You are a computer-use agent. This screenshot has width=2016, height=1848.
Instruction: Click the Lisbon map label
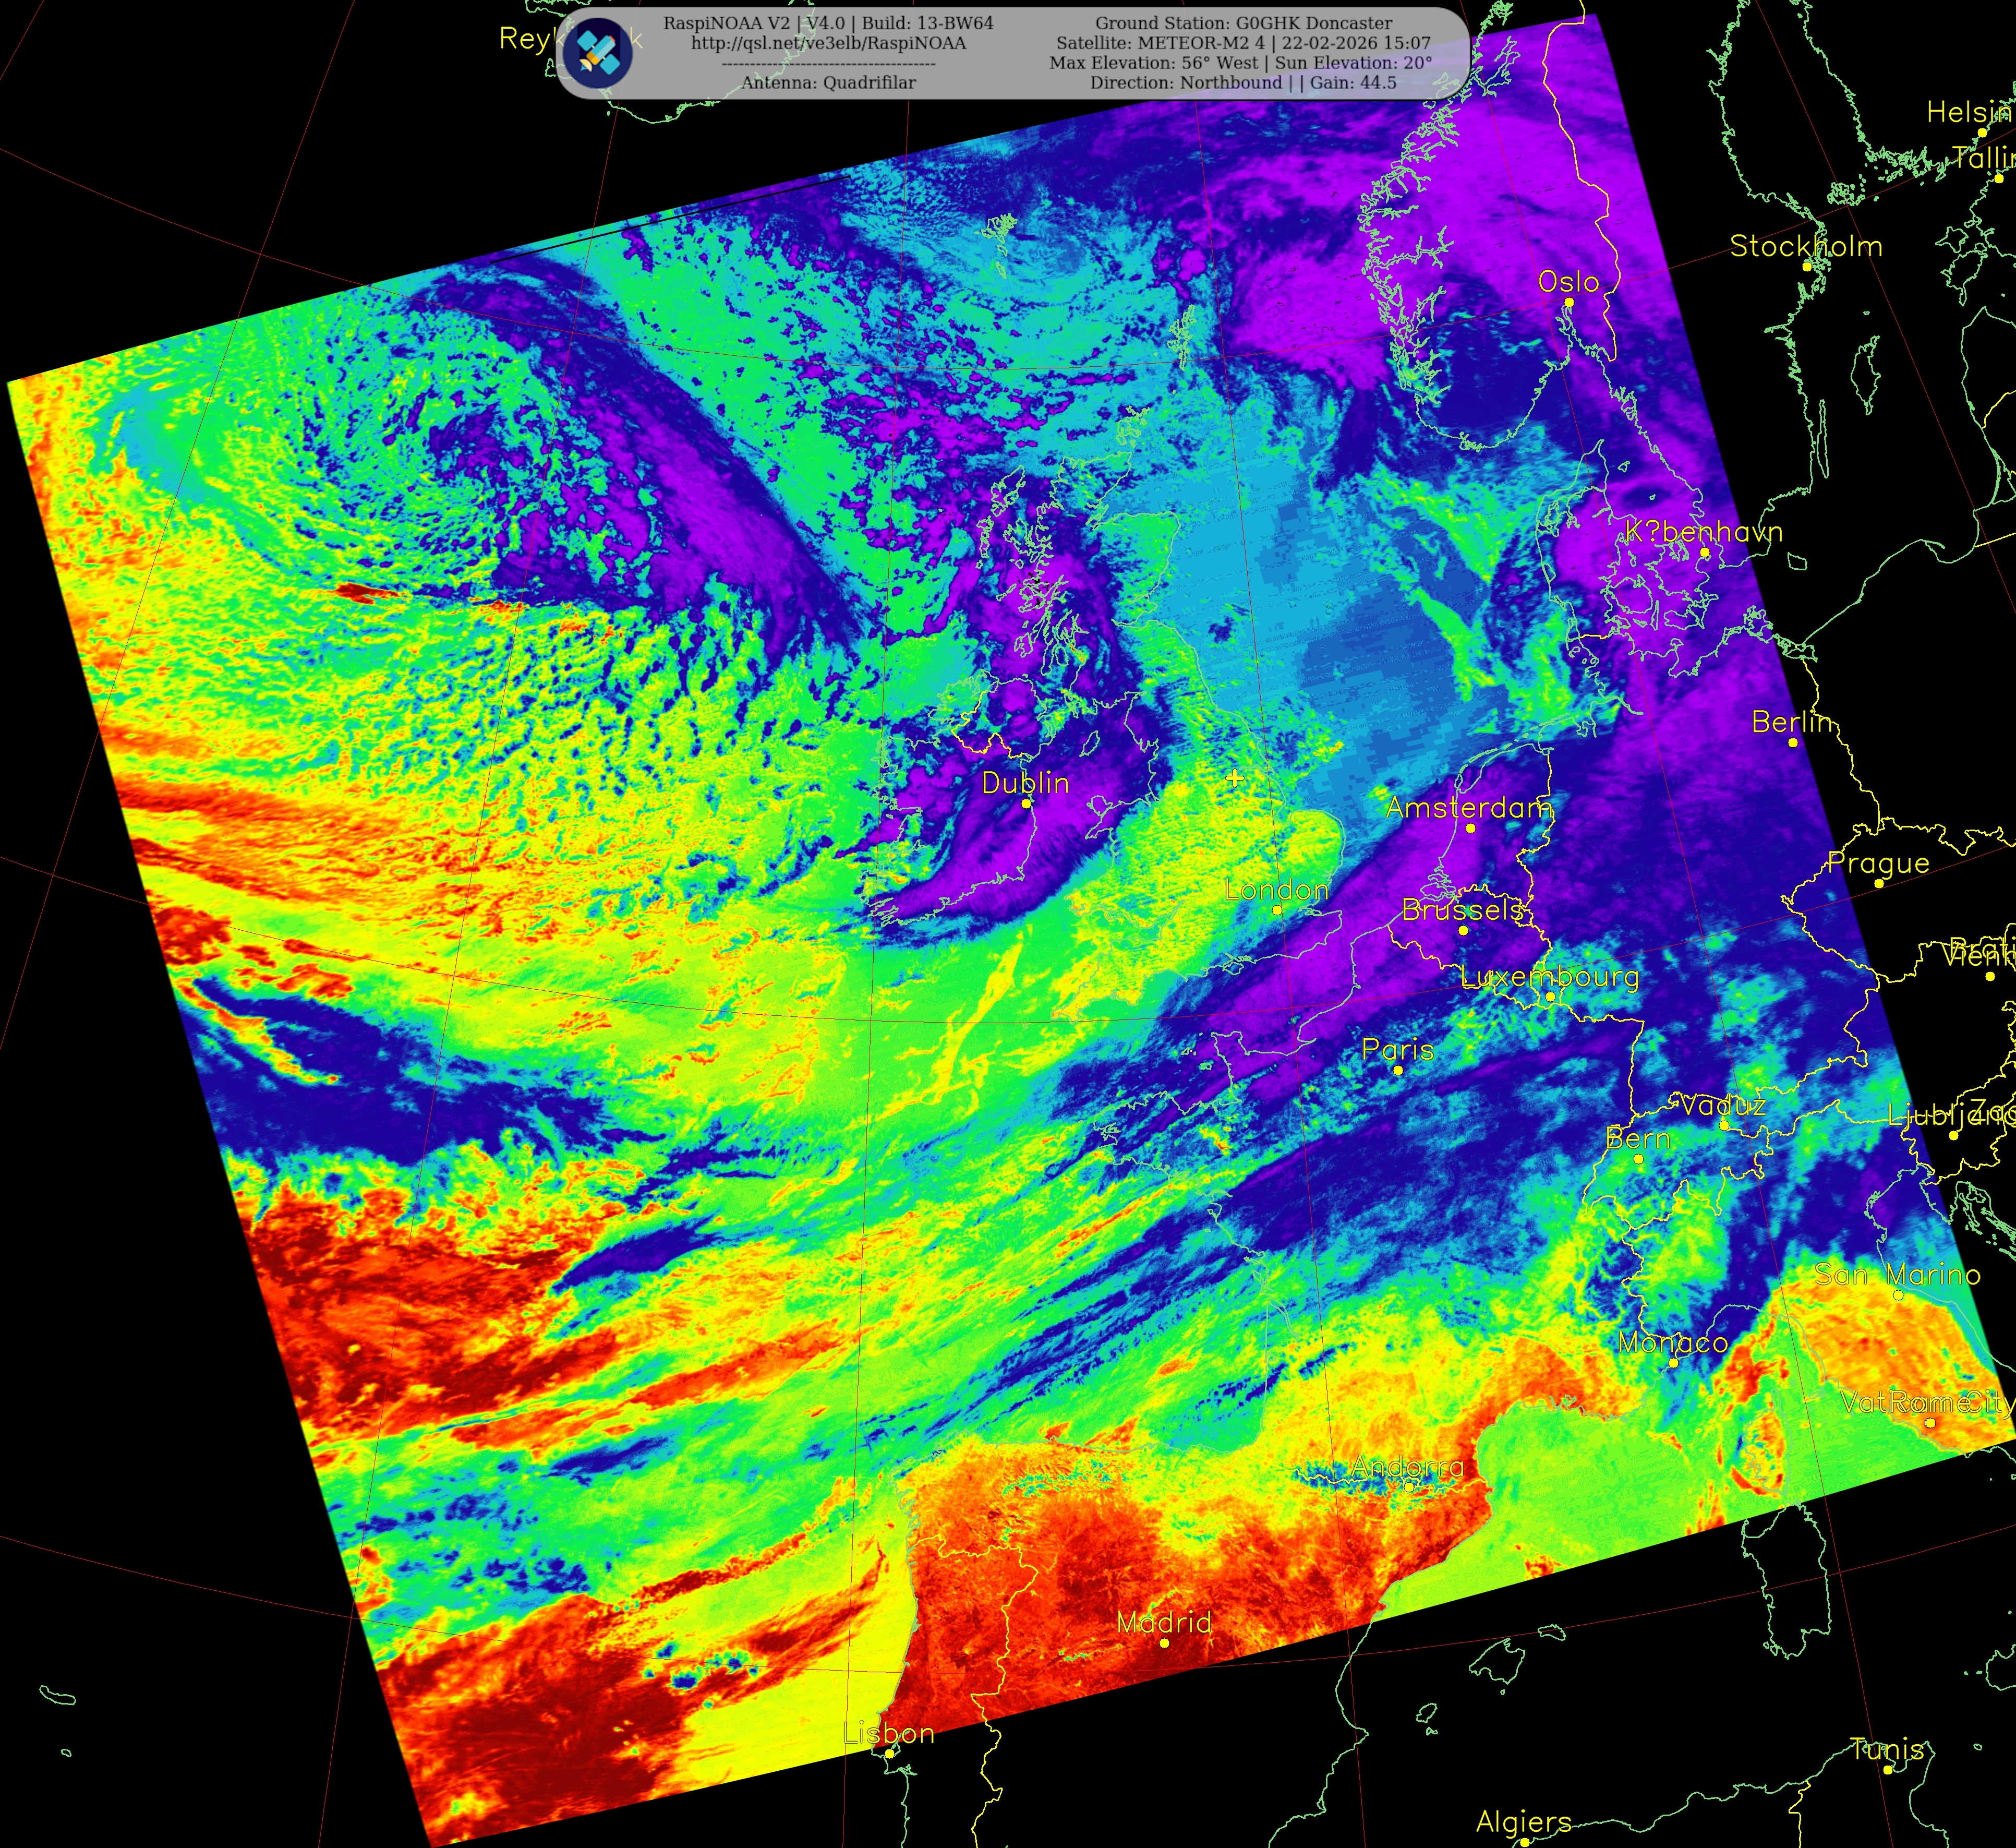[889, 1733]
